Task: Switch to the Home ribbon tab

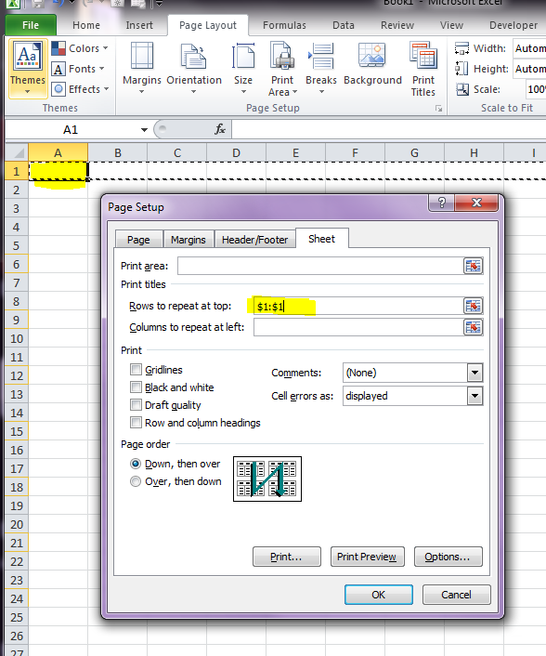Action: click(x=86, y=25)
